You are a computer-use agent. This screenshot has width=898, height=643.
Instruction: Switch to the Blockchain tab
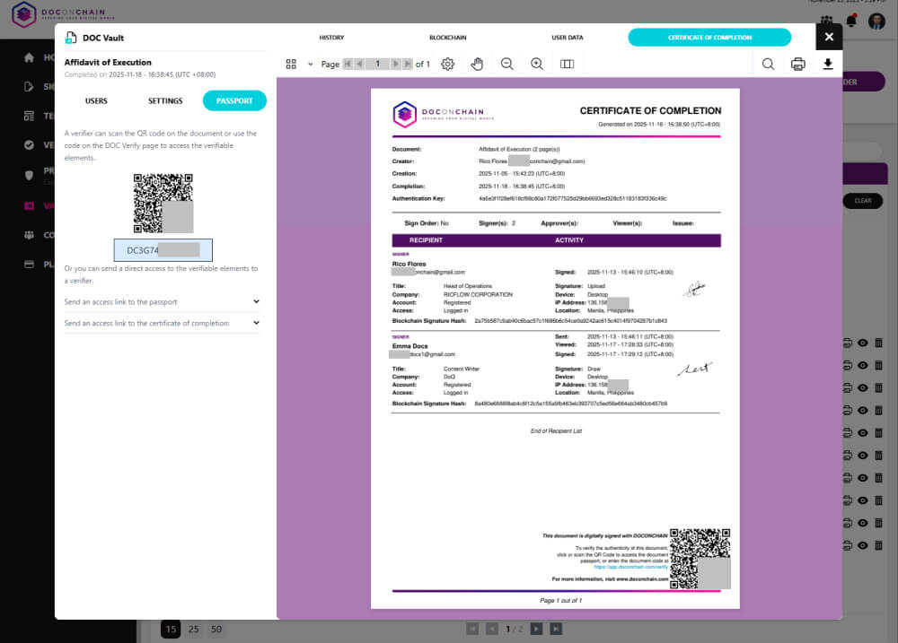pos(448,38)
